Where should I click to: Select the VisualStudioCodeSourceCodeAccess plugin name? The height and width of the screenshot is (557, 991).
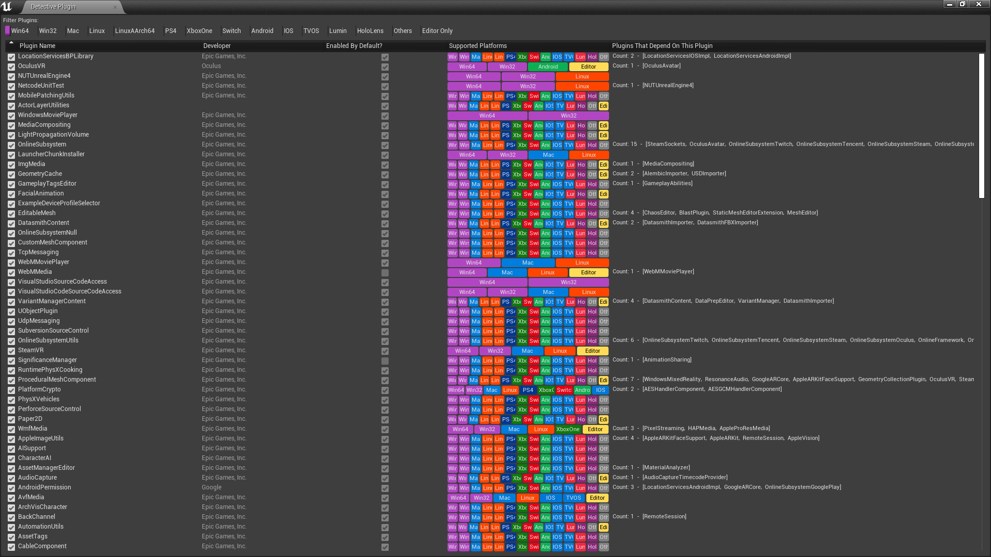click(70, 291)
